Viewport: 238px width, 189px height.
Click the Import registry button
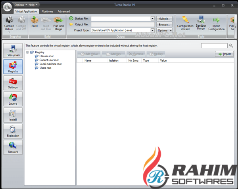[x=225, y=54]
